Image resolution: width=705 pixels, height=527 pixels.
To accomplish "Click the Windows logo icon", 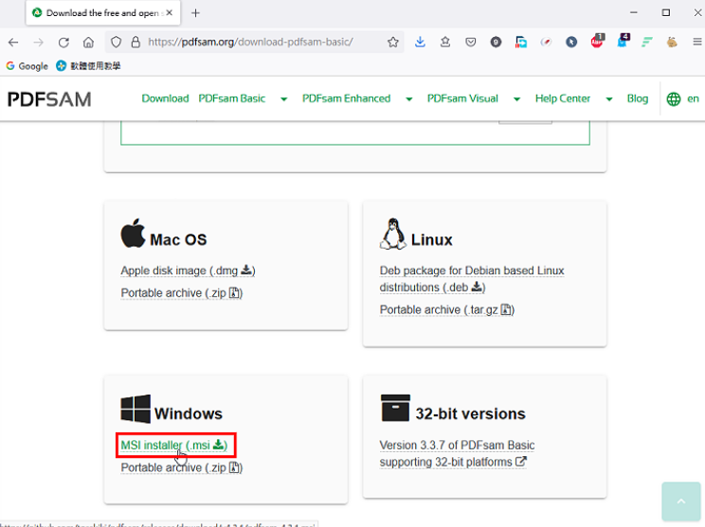I will click(x=136, y=409).
